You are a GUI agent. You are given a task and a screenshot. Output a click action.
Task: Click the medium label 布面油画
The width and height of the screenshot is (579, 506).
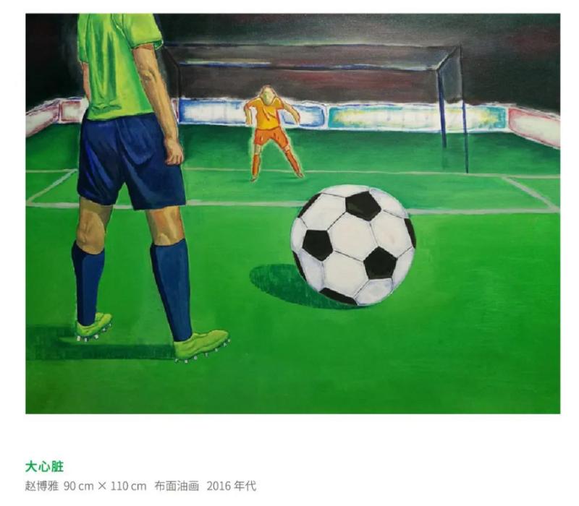tap(177, 486)
